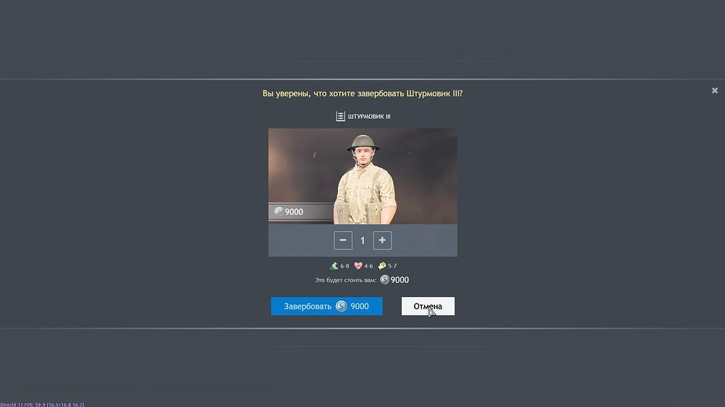725x407 pixels.
Task: Click the silver coin icon on the portrait price tag
Action: [279, 211]
